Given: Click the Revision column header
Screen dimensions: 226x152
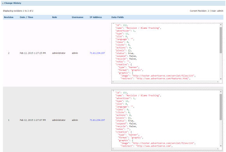Looking at the screenshot, I should point(9,17).
